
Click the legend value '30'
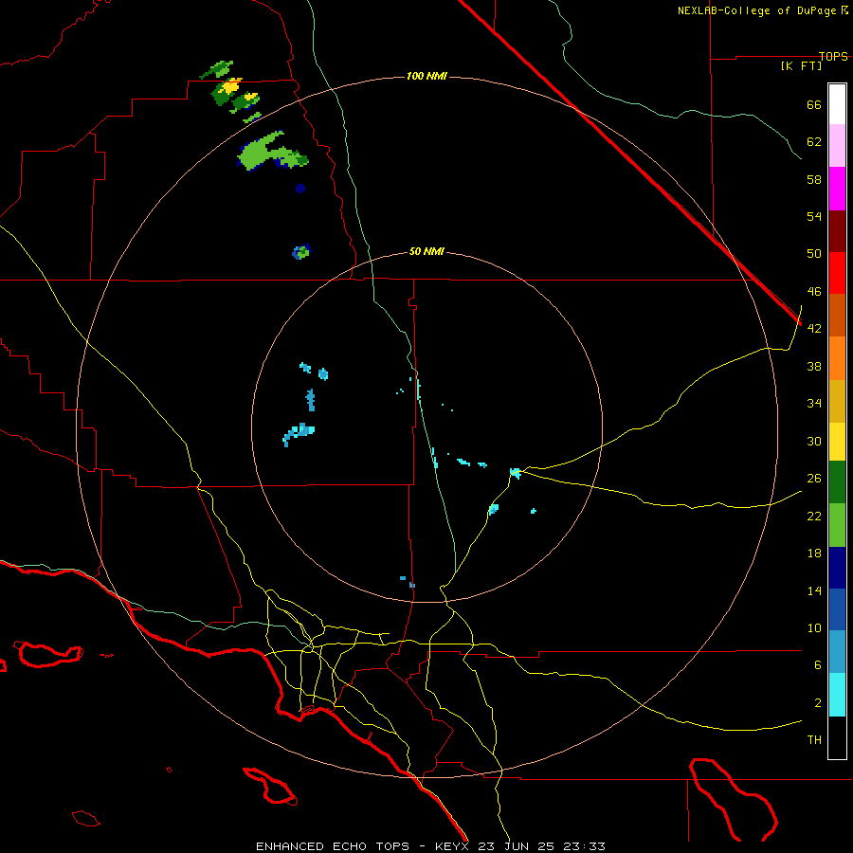coord(814,441)
